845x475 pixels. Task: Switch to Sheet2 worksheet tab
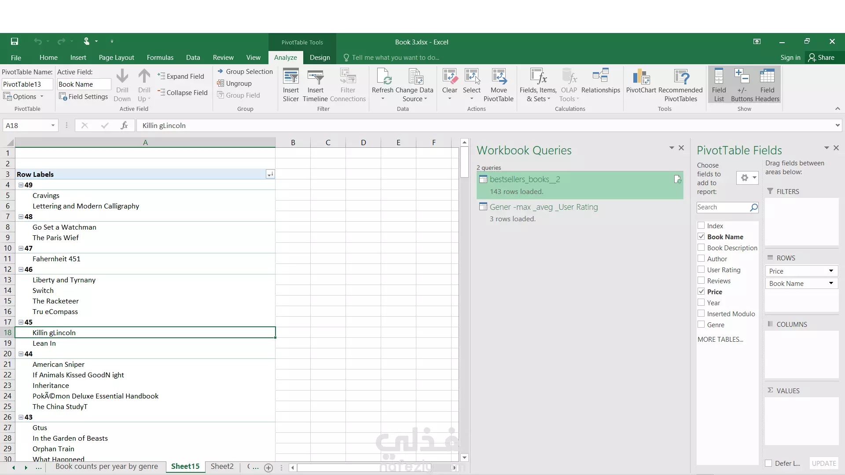click(222, 466)
